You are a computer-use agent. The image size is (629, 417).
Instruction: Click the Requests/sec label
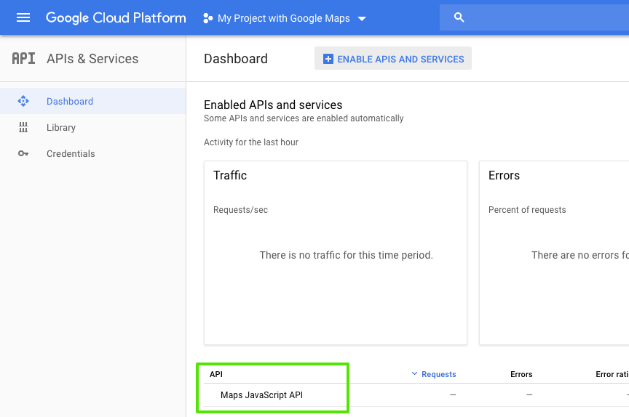[x=241, y=210]
